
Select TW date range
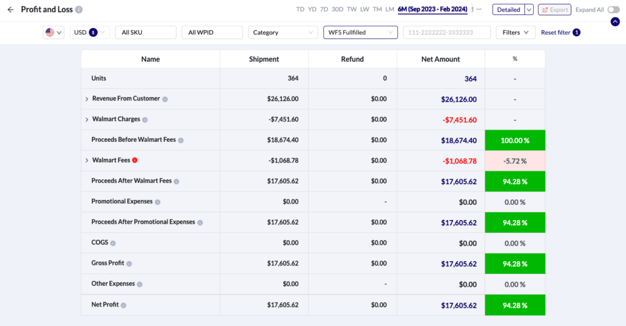coord(352,9)
